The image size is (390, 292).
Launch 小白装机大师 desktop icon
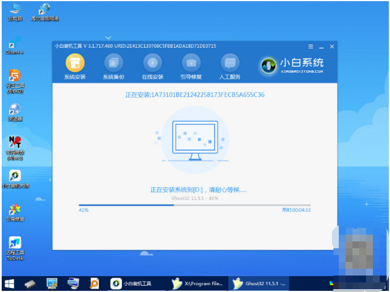(x=15, y=179)
